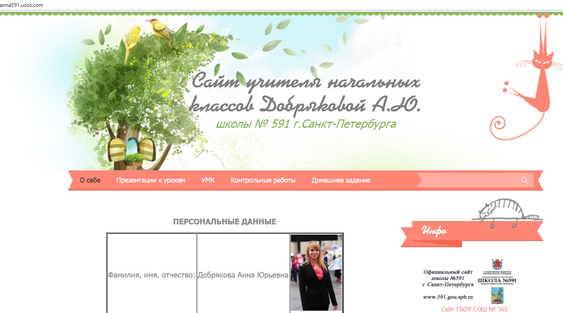Screen dimensions: 563x313
Task: Click the magnifier search icon
Action: [524, 180]
